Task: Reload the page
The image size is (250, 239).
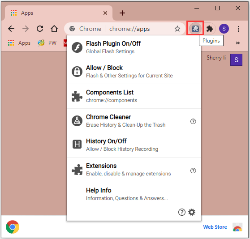Action: [x=40, y=29]
